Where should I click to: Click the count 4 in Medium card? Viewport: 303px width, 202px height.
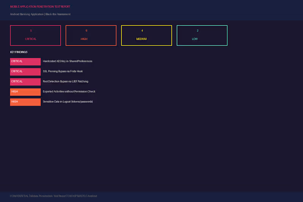[142, 31]
